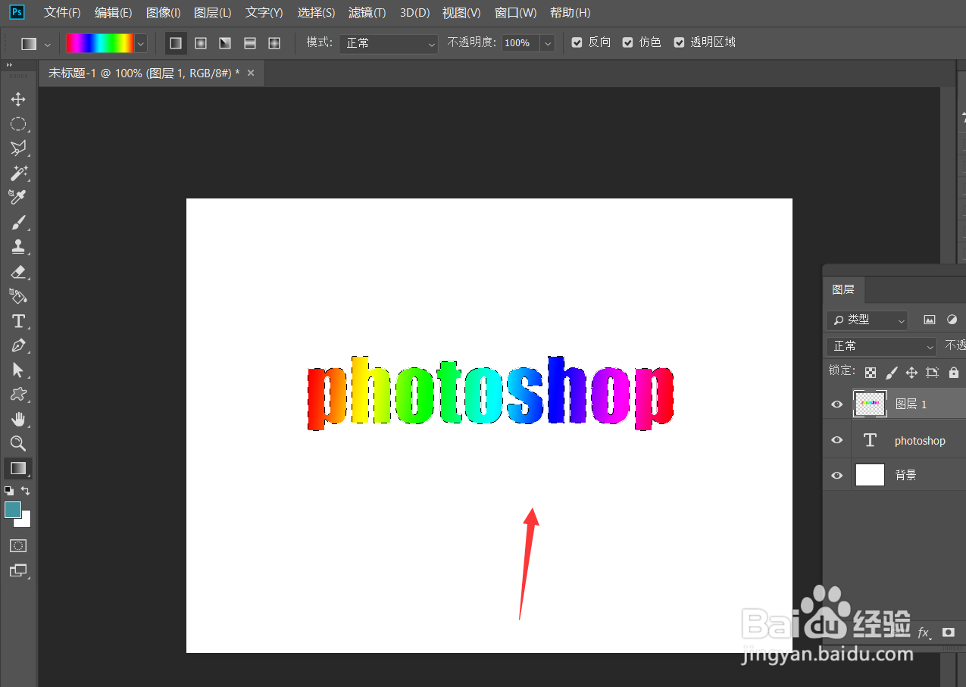Add layer mask button
Screen dimensions: 966x687
(948, 632)
